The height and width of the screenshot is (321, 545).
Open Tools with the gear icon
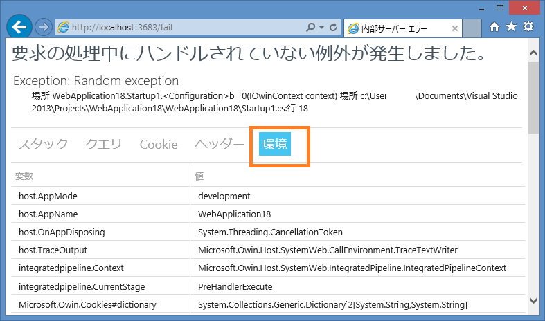pyautogui.click(x=528, y=27)
